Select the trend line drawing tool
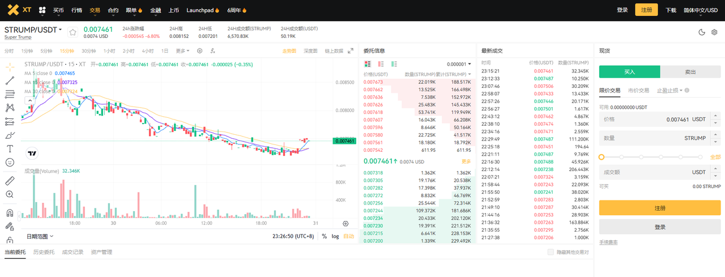Screen dimensions: 725x277 click(10, 80)
